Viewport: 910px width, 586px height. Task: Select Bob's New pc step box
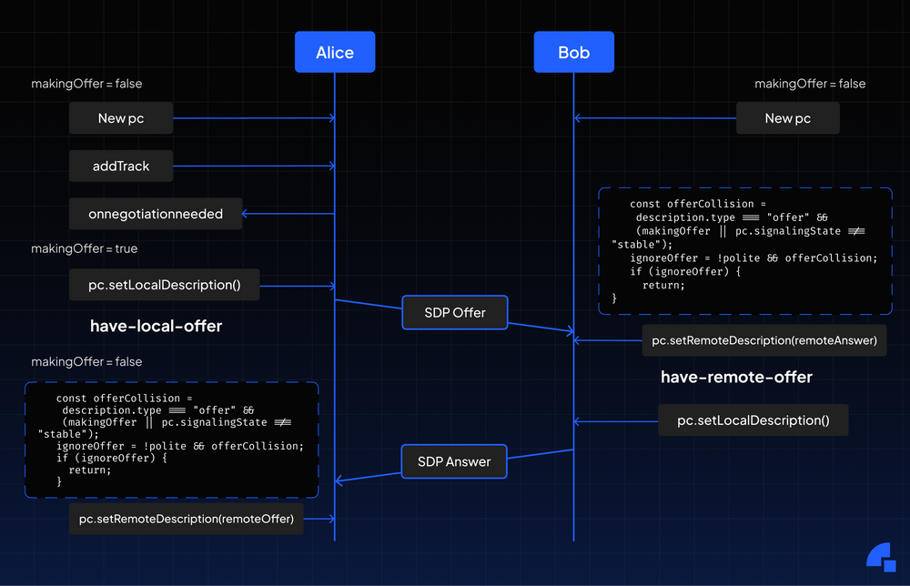click(787, 117)
